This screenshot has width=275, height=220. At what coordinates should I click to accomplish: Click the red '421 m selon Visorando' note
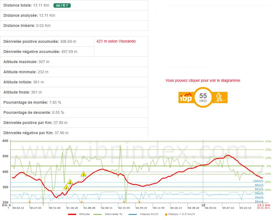click(116, 41)
